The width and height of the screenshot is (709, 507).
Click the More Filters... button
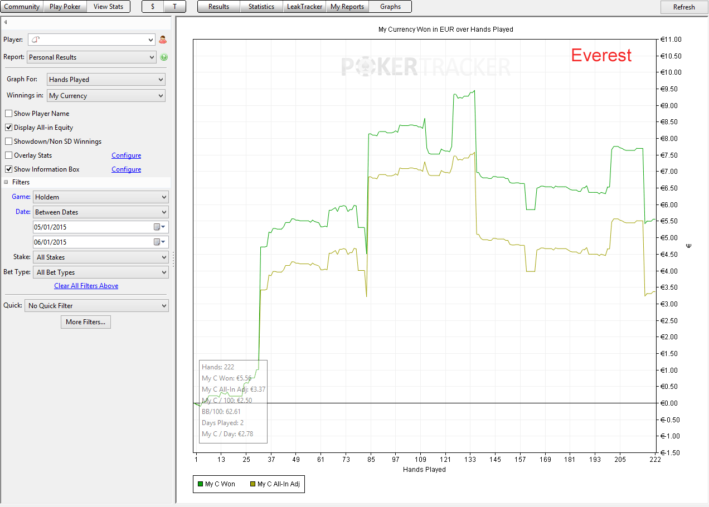click(x=86, y=321)
